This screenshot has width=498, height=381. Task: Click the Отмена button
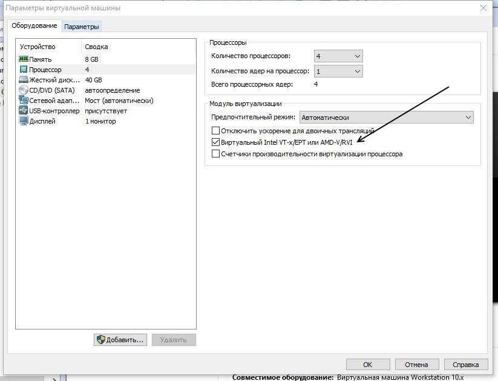416,365
